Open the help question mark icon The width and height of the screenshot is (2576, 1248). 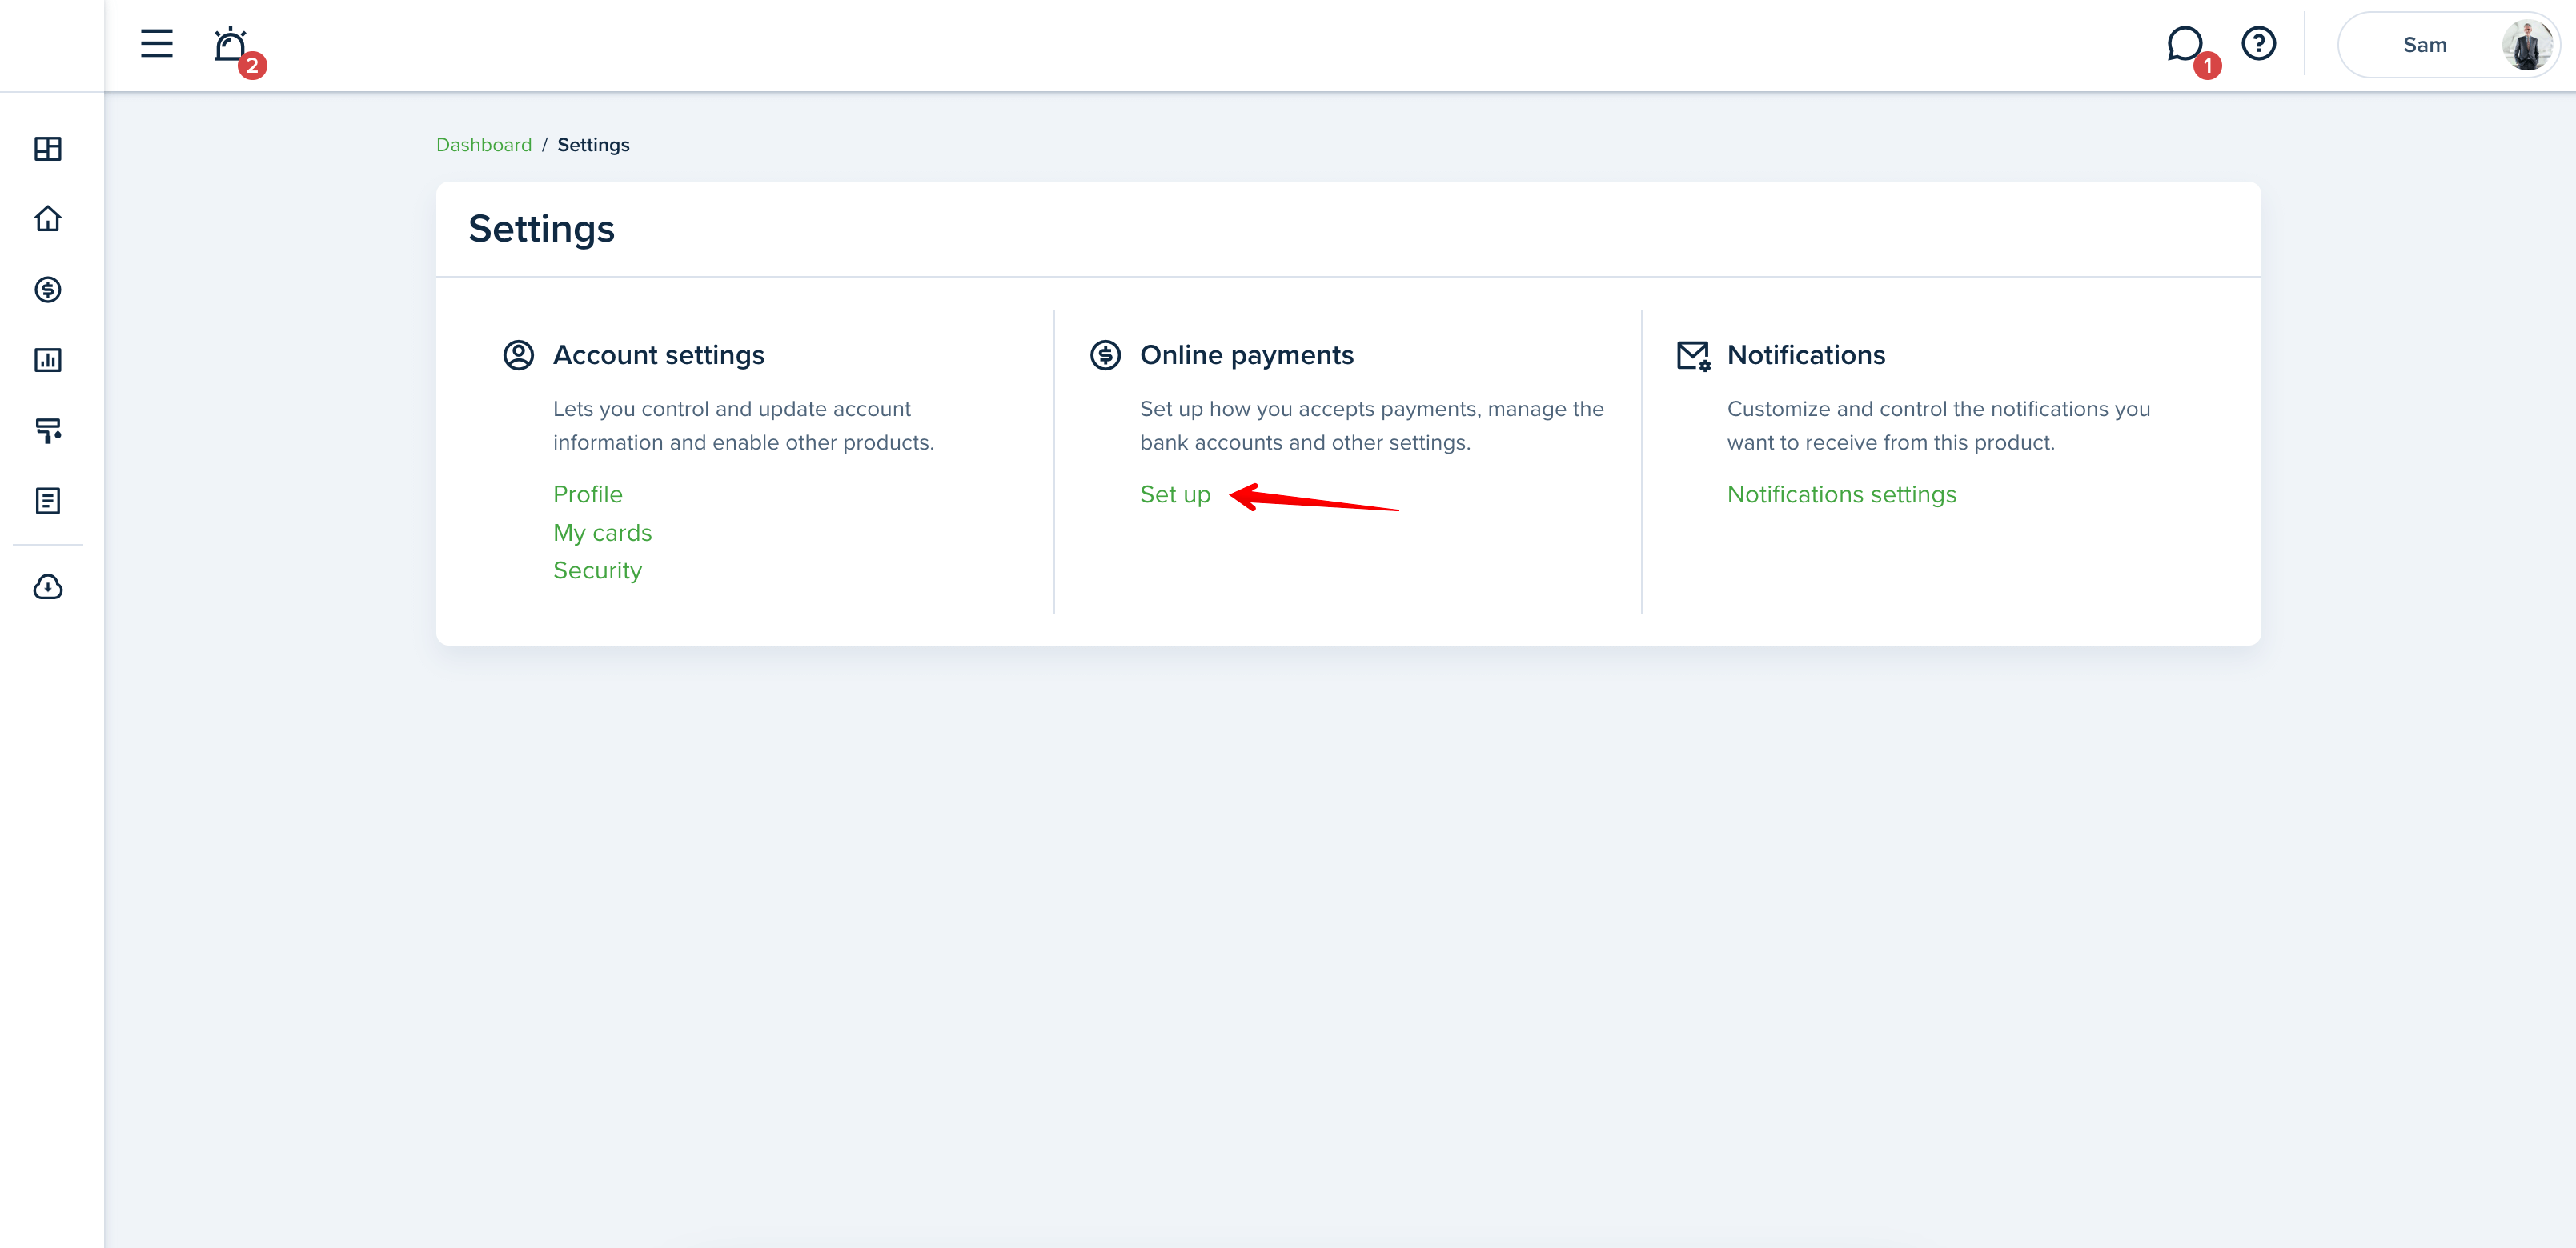tap(2258, 44)
